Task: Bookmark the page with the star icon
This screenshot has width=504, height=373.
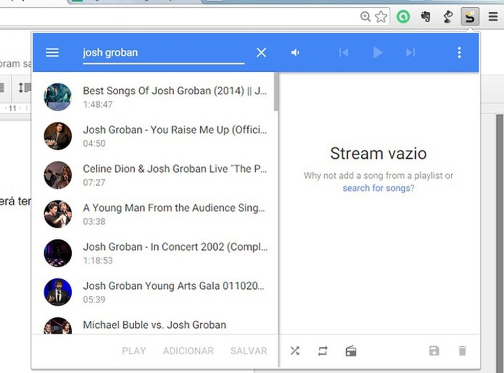Action: point(381,16)
